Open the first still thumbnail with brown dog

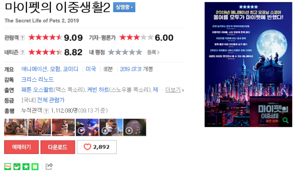(16, 127)
